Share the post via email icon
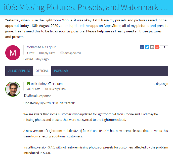Viewport: 173px width, 157px height. pos(152,47)
